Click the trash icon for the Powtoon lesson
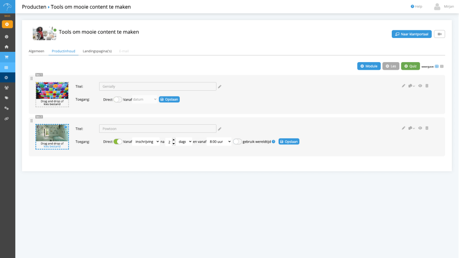Viewport: 459px width, 258px height. pyautogui.click(x=427, y=128)
